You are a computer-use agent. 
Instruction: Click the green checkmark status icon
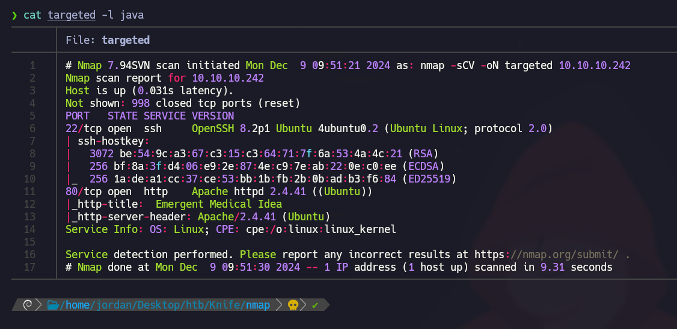[x=315, y=306]
